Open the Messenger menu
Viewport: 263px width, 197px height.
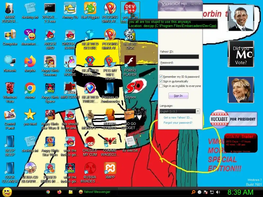(167, 8)
